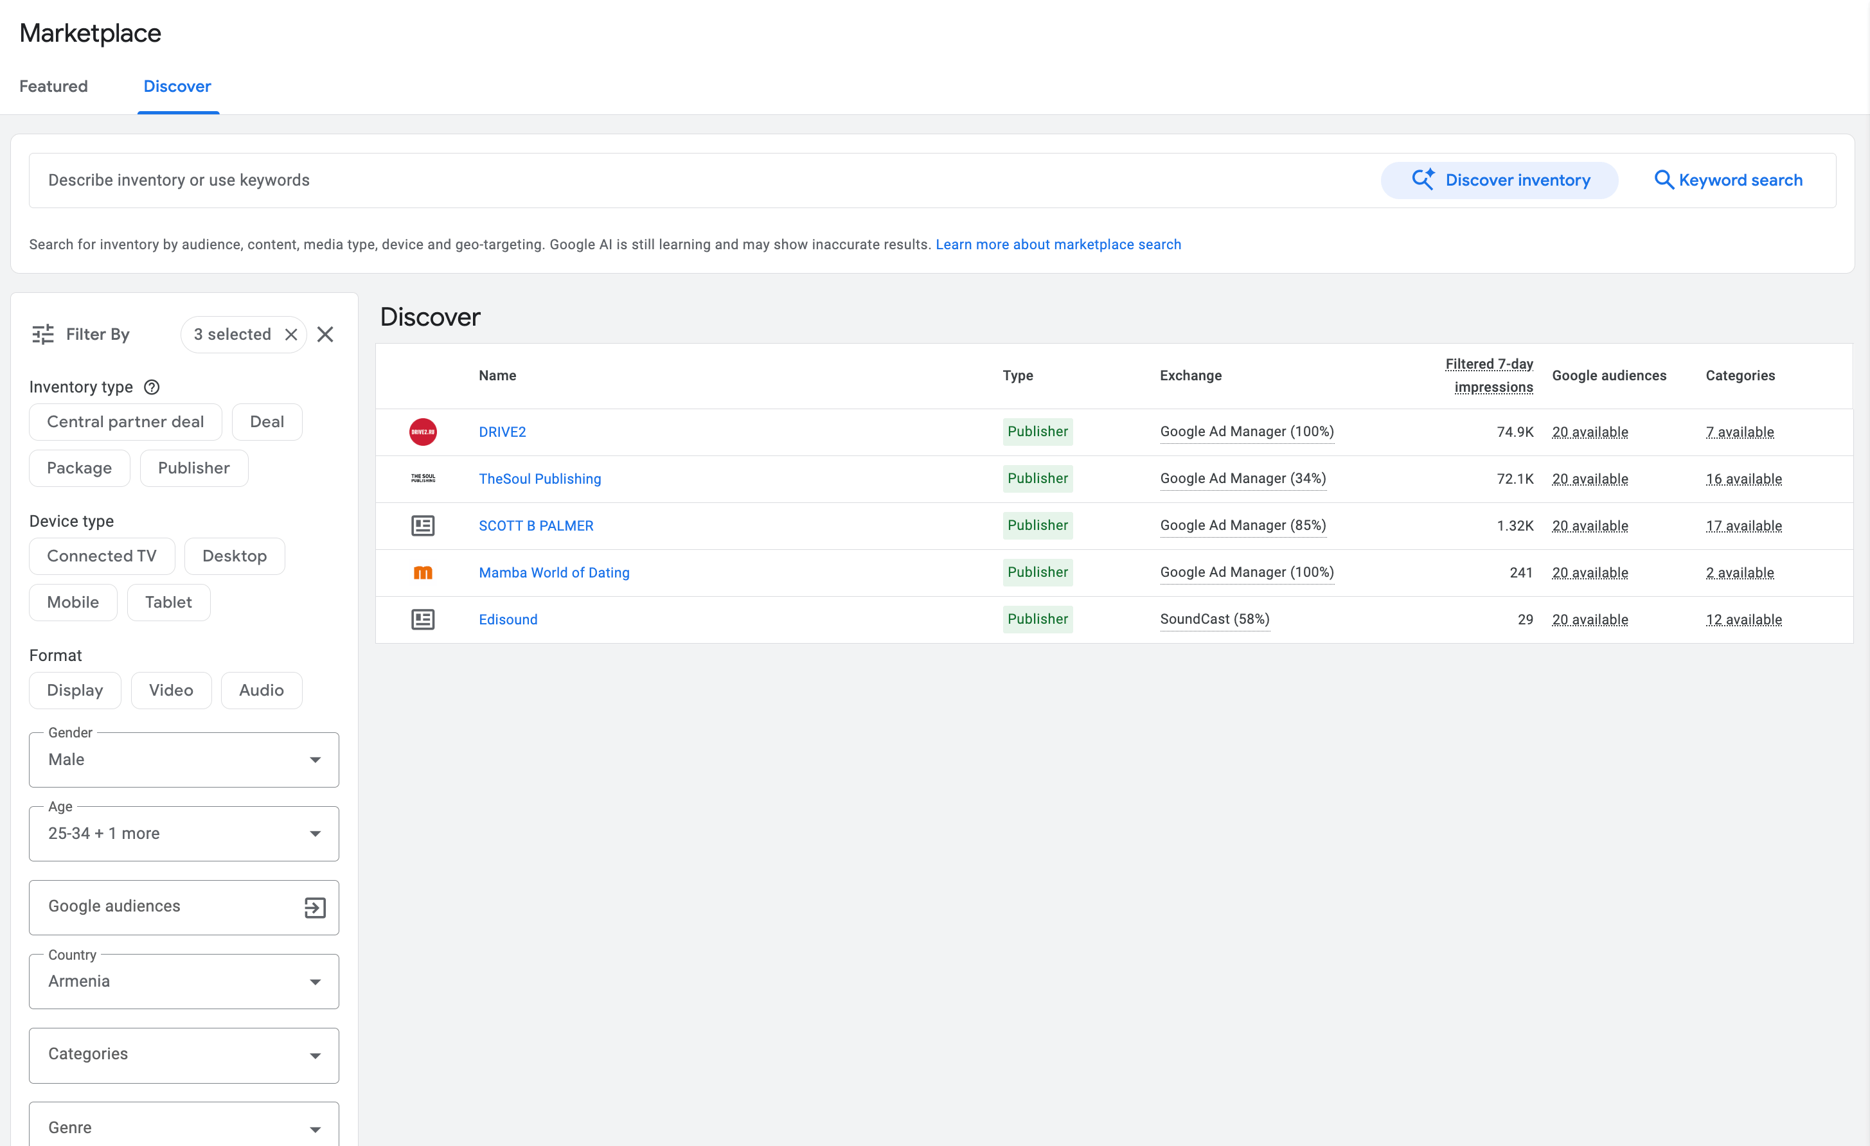
Task: Click TheSoul Publishing 20 available audiences
Action: 1590,479
